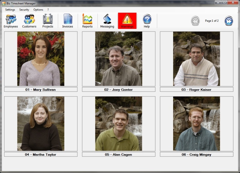
Task: Click the "05 - Alan Cagen" label button
Action: [x=118, y=154]
